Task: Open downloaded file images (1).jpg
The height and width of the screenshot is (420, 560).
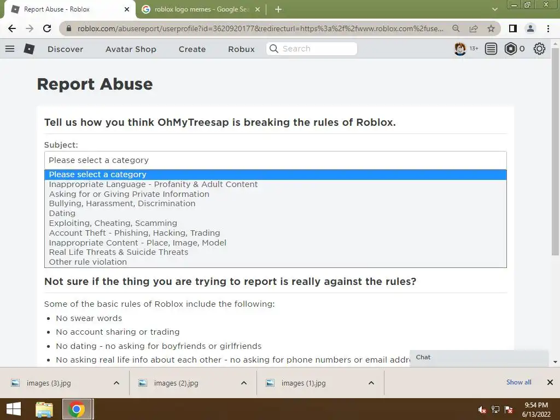Action: [303, 383]
